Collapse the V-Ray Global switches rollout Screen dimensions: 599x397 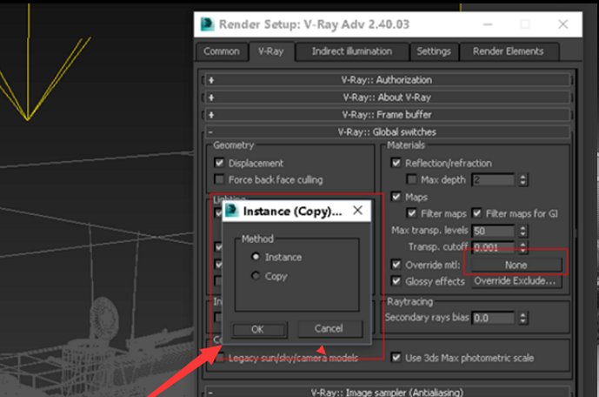[x=388, y=132]
